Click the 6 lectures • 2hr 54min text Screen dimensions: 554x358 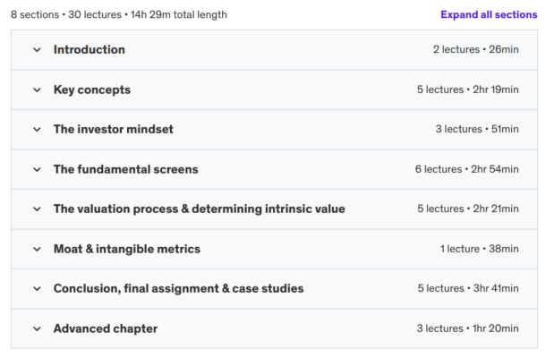pyautogui.click(x=466, y=169)
